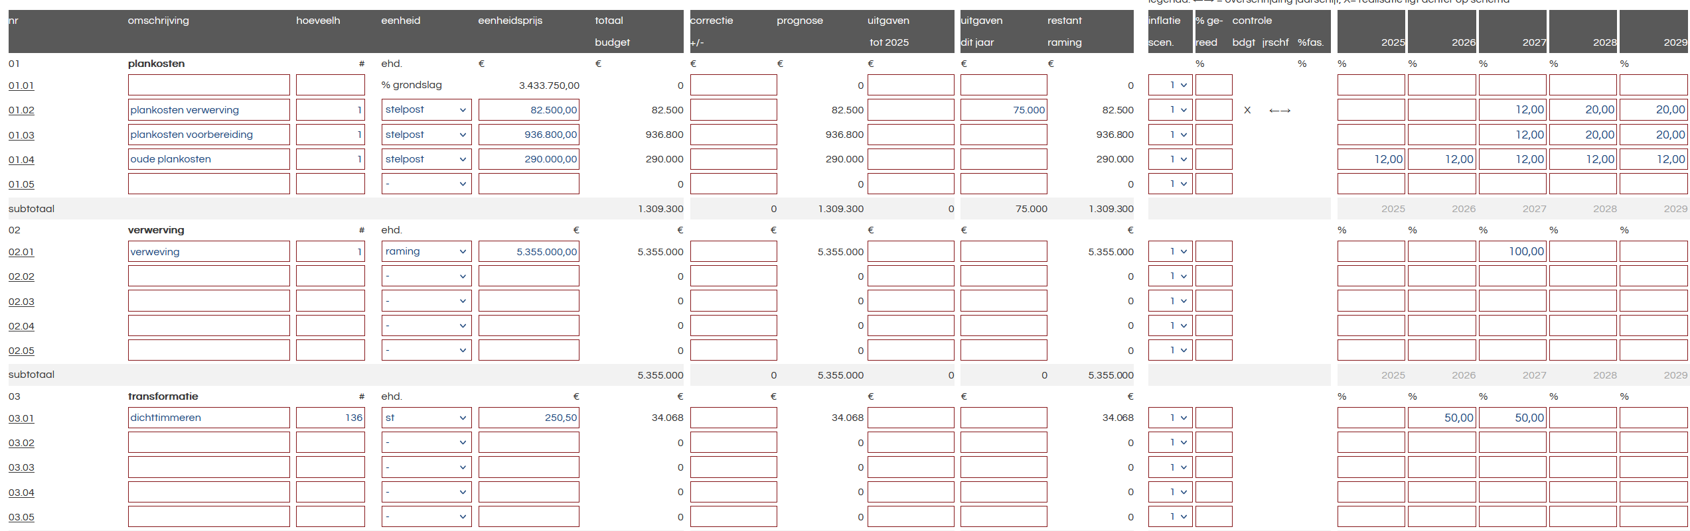
Task: Open empty eenheid dropdown in row 01.05
Action: pyautogui.click(x=426, y=184)
